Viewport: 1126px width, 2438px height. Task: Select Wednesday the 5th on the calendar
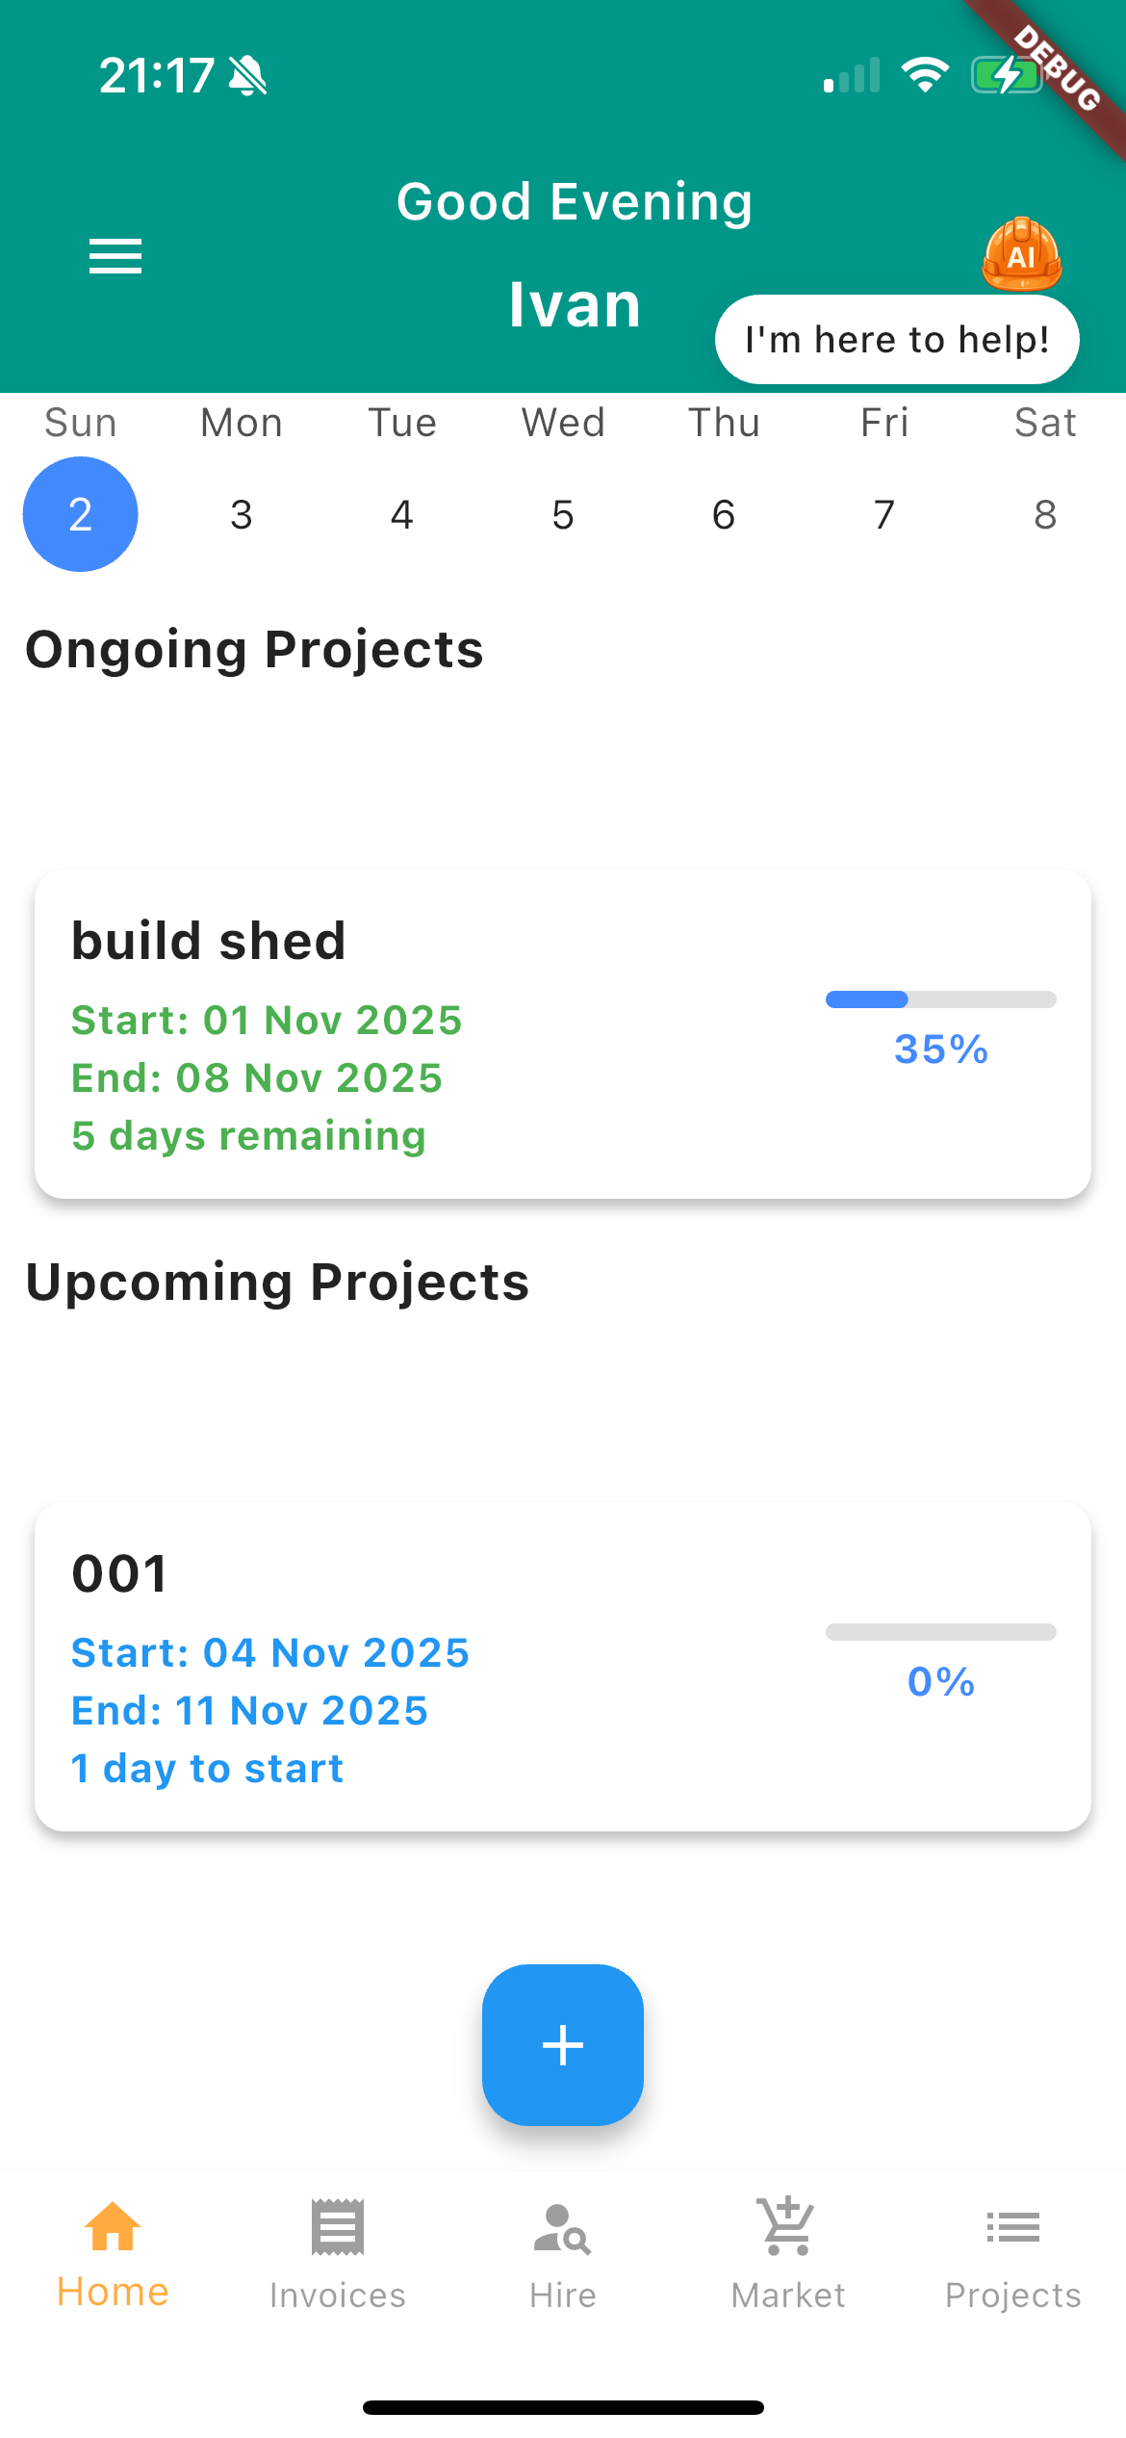pyautogui.click(x=563, y=513)
